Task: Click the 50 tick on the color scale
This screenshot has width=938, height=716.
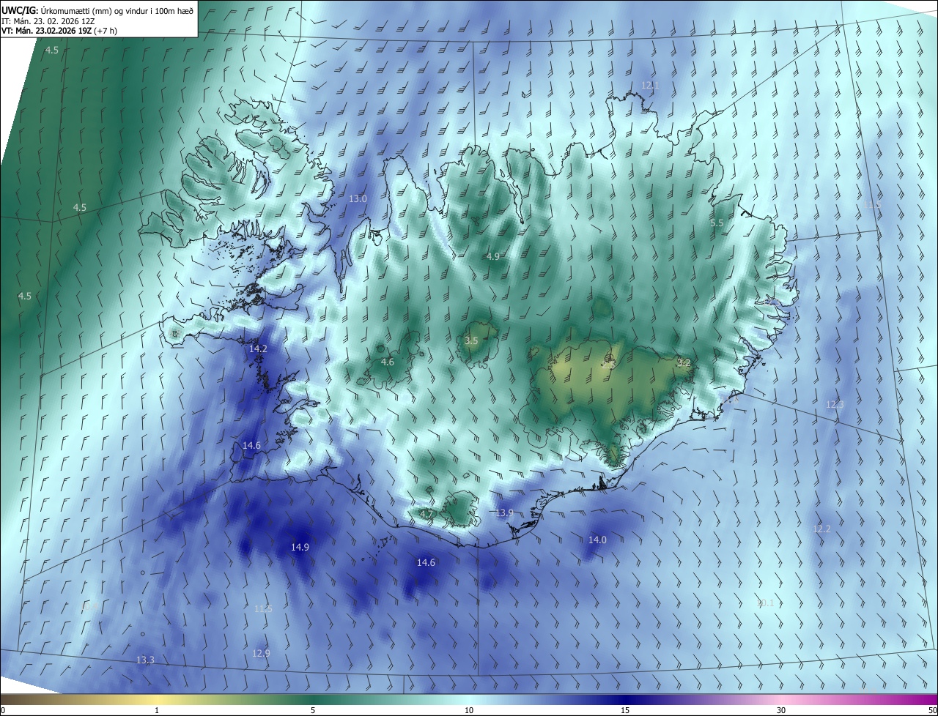Action: [x=931, y=710]
